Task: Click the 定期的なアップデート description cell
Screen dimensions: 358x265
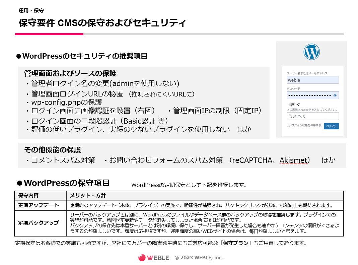Action: [205, 205]
